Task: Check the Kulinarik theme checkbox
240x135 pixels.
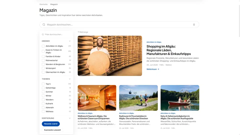Action: click(x=43, y=103)
